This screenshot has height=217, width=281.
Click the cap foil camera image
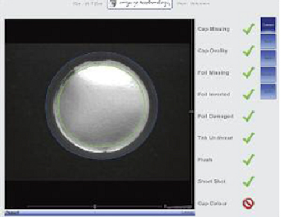(99, 113)
